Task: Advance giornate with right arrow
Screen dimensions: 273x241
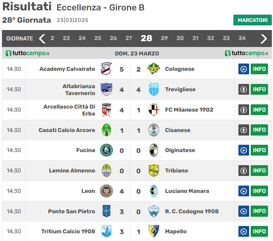Action: pos(264,38)
